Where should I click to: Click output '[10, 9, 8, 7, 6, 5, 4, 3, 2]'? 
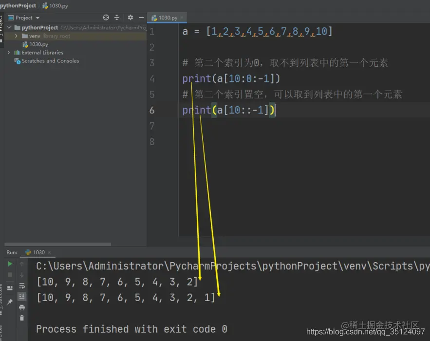[117, 282]
